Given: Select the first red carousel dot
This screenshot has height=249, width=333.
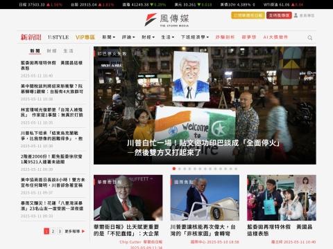Looking at the screenshot, I should [174, 169].
